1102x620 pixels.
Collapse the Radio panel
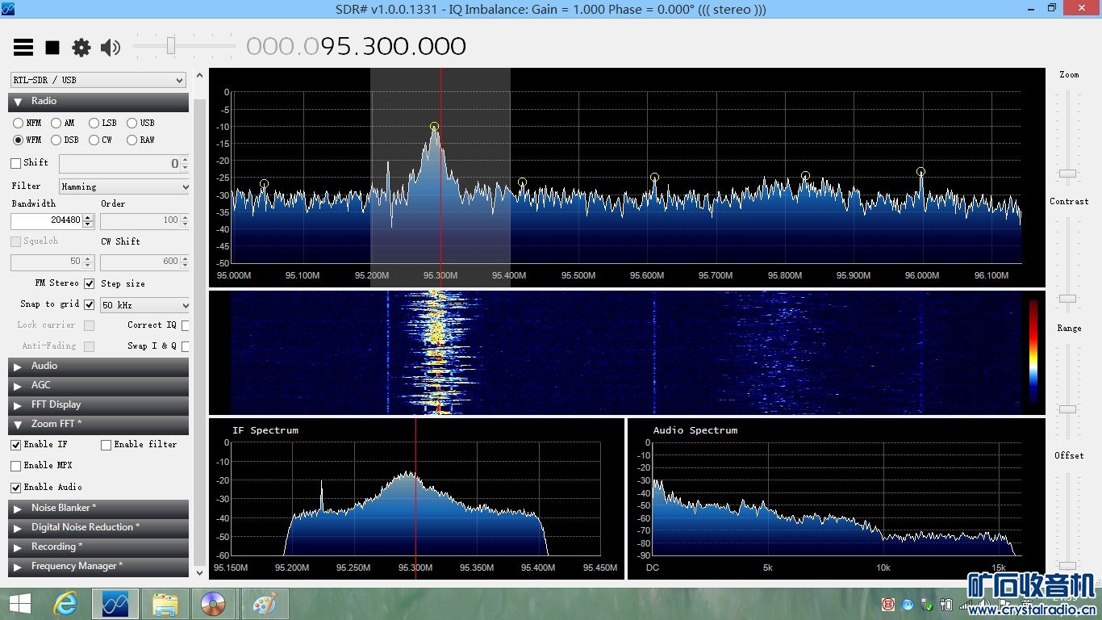[x=98, y=102]
